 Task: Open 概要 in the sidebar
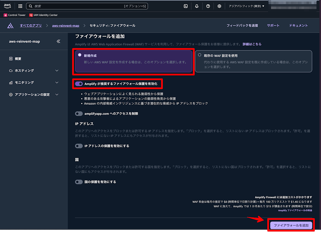(18, 59)
